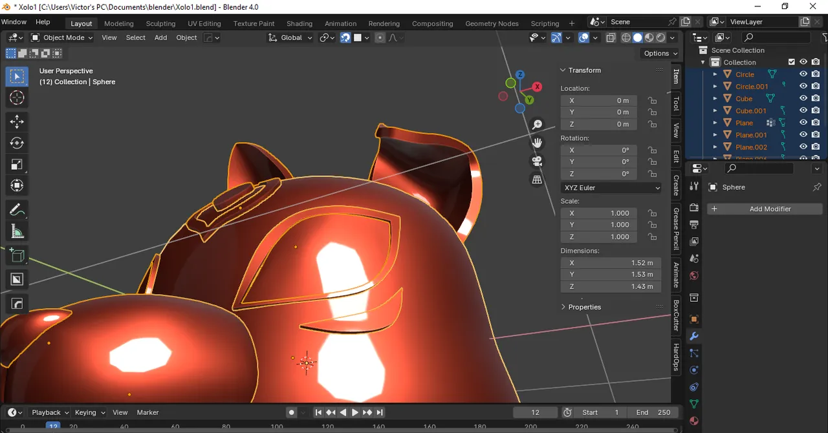Open the Object properties orange square tab
Viewport: 828px width, 433px height.
[694, 320]
